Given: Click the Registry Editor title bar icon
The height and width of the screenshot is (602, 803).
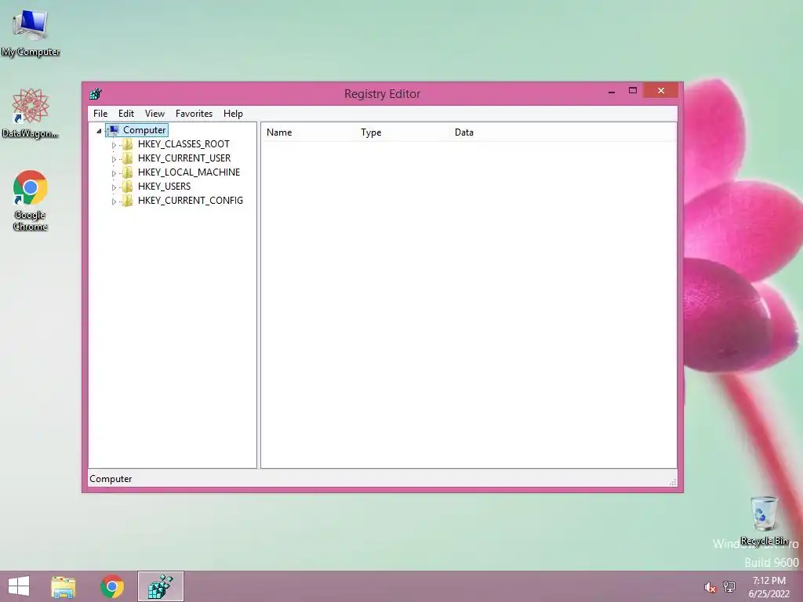Looking at the screenshot, I should (x=96, y=94).
